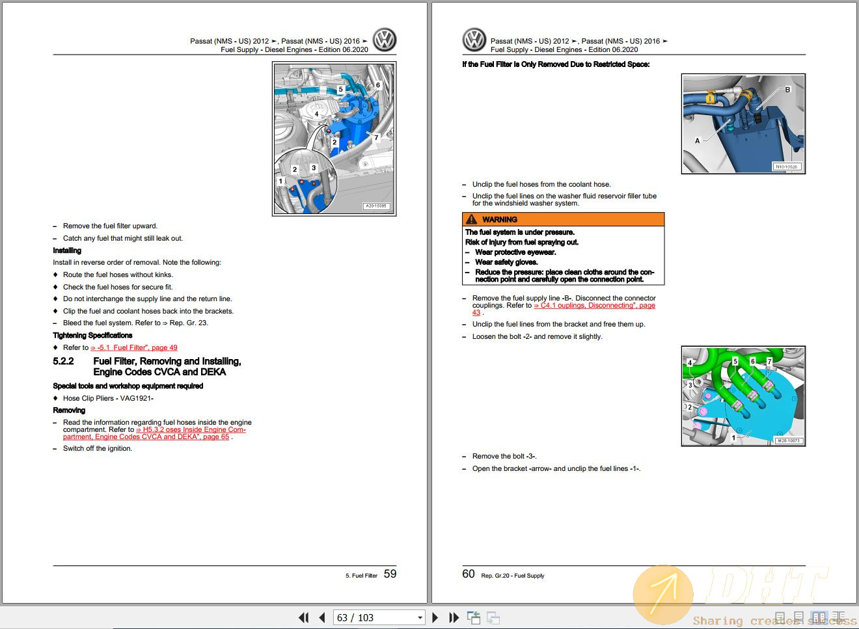Select continuous facing pages view icon
The height and width of the screenshot is (629, 859).
(839, 617)
